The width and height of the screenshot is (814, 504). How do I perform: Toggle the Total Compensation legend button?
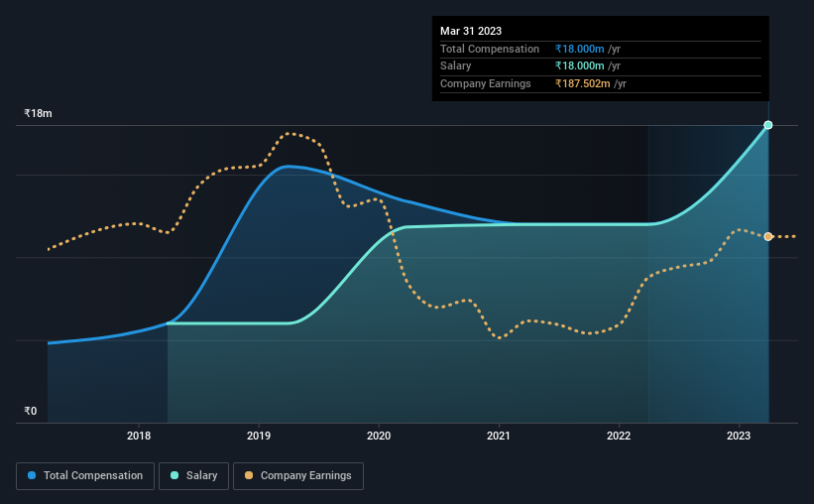click(85, 476)
